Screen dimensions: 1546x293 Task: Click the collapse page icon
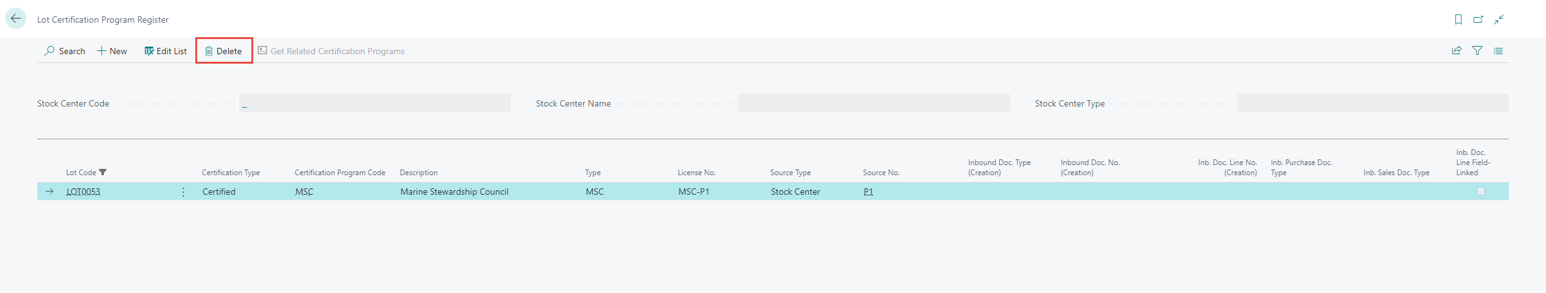click(1499, 20)
